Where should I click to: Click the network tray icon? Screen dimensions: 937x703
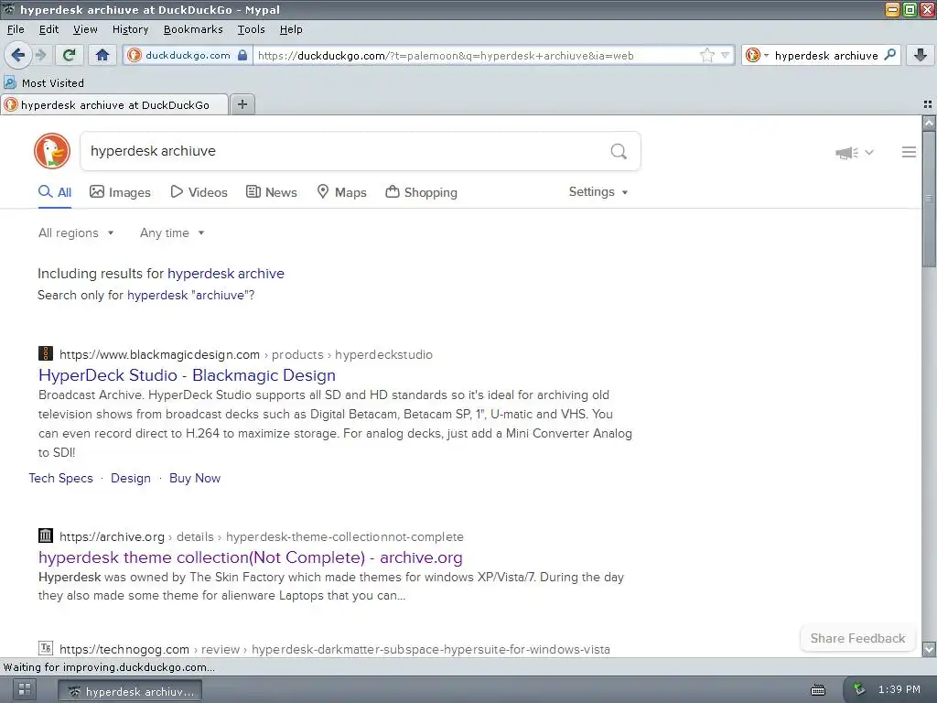pos(858,689)
